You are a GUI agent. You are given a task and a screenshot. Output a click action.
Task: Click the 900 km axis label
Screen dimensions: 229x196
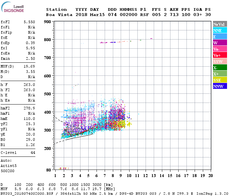pyautogui.click(x=47, y=22)
